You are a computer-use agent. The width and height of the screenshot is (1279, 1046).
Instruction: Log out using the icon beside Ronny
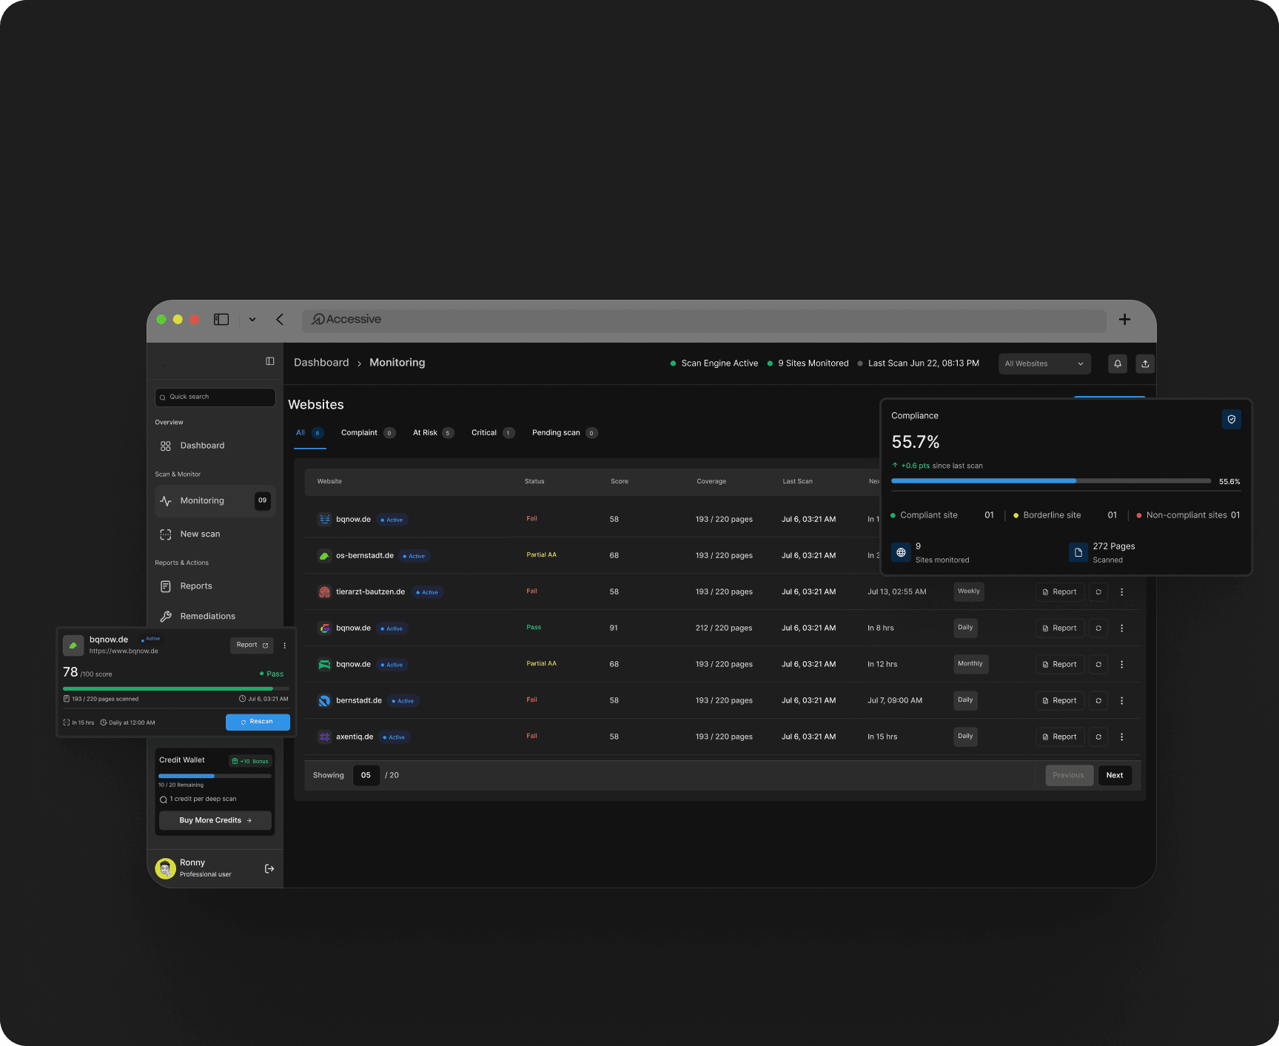click(269, 869)
